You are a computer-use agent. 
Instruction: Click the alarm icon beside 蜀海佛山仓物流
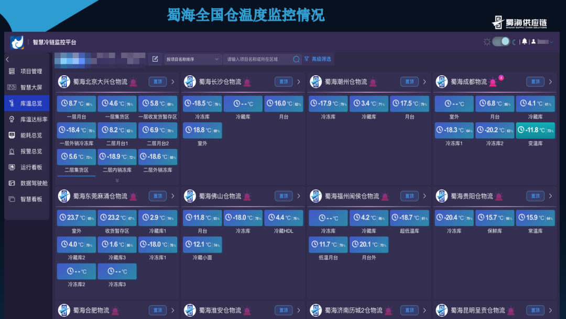click(247, 196)
